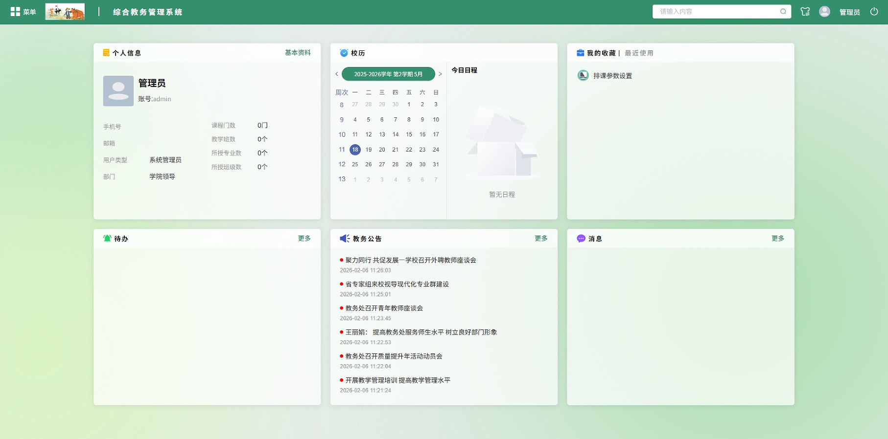Click the 今日日程 heading
This screenshot has width=888, height=439.
[464, 70]
